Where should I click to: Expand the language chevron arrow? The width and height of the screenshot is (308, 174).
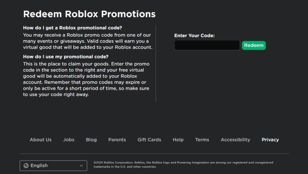click(81, 165)
